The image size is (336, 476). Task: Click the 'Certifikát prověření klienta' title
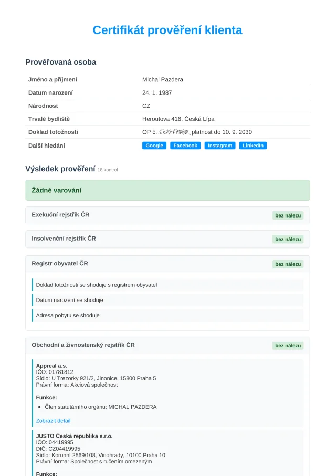coord(167,30)
